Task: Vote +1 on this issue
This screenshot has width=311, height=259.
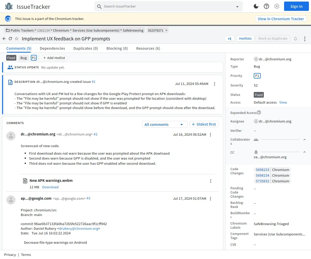Action: coord(229,39)
